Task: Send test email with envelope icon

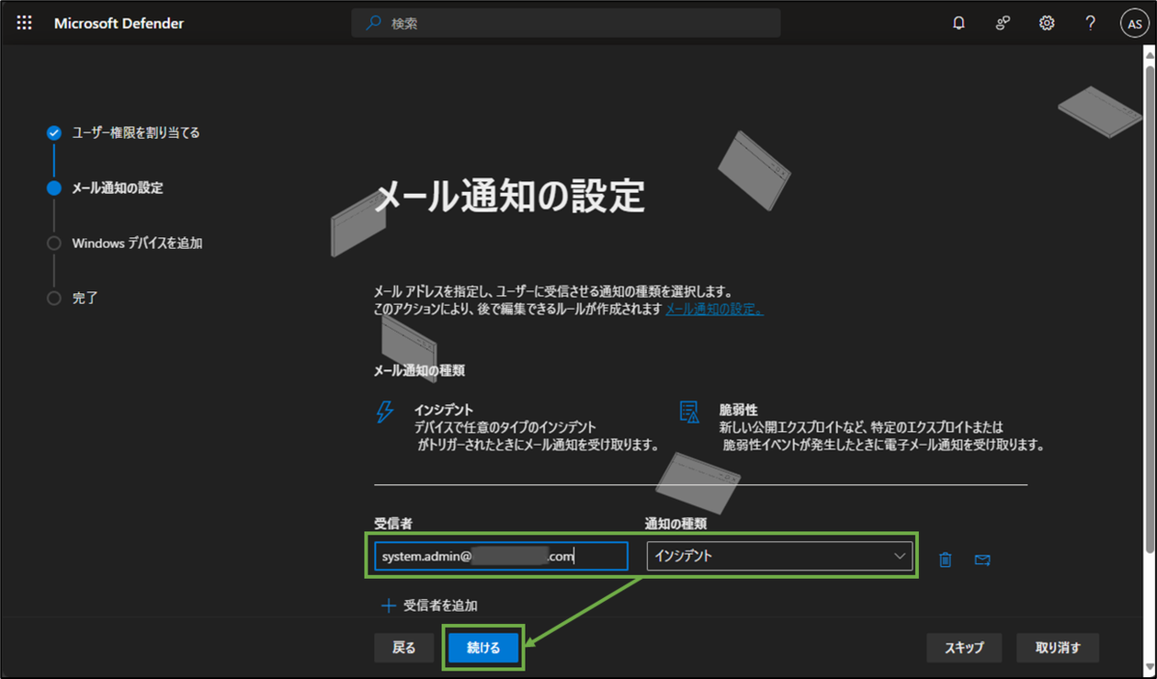Action: pos(982,559)
